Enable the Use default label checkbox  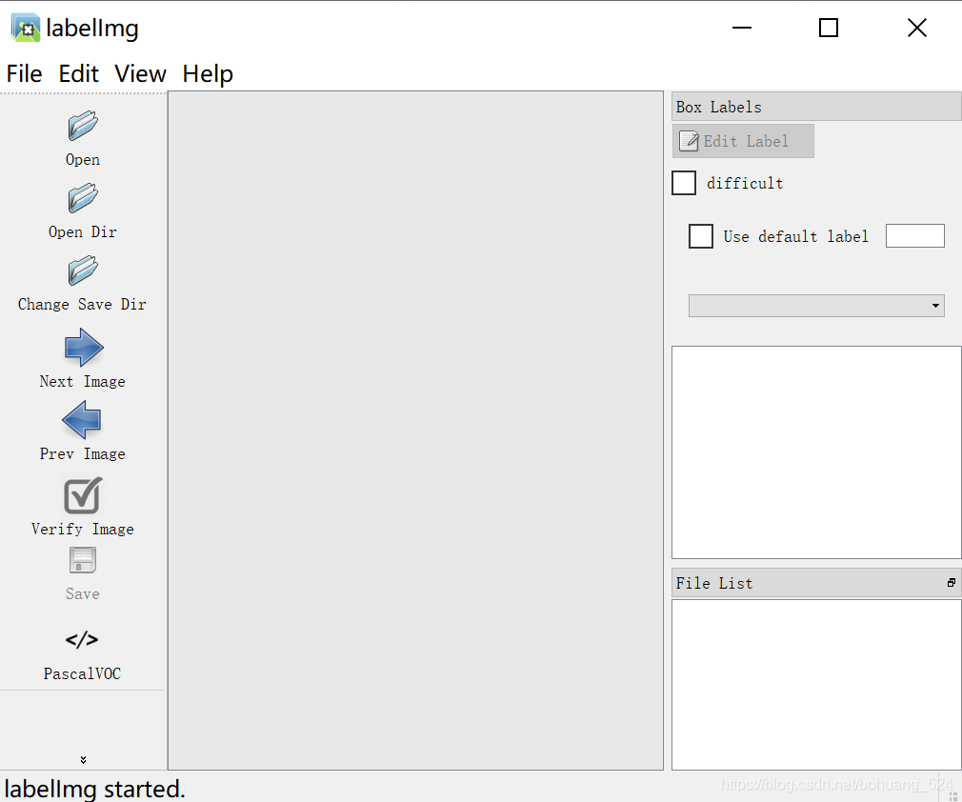pos(701,236)
